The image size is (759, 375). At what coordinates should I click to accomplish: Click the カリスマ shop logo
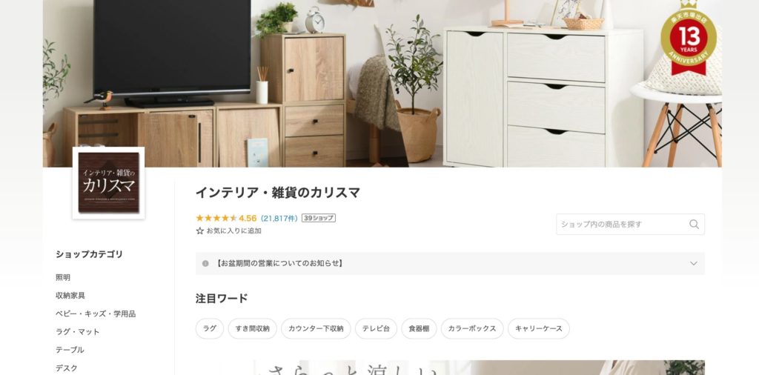[108, 183]
